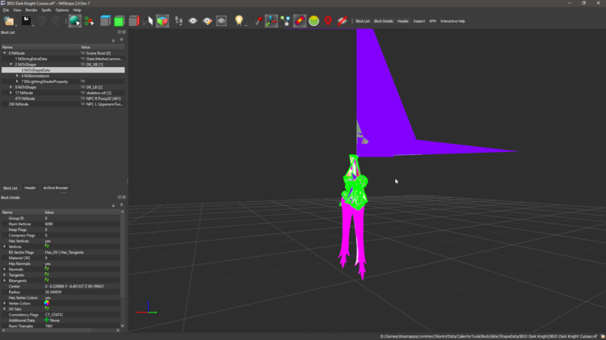Screen dimensions: 606x340
Task: Click the redo arrow icon
Action: point(56,21)
